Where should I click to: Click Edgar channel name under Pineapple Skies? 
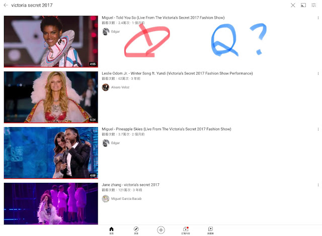[x=115, y=143]
